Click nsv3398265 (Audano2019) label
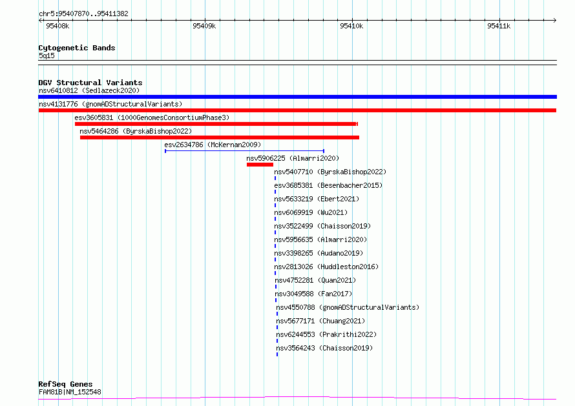 pyautogui.click(x=319, y=253)
